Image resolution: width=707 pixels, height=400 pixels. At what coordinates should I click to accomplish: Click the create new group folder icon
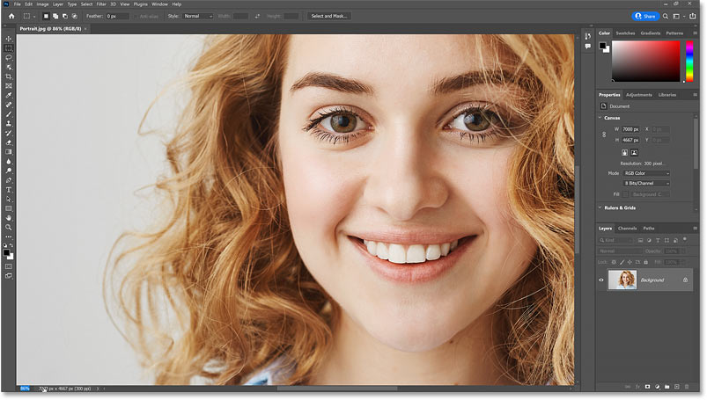click(x=666, y=387)
